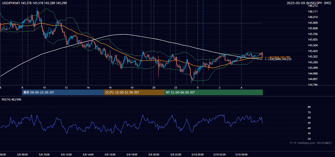Click the bottom time label 5/9 10:00
Viewport: 335px width, 157px height.
pos(44,155)
